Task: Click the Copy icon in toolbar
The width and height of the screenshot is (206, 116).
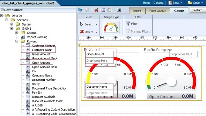Action: click(103, 10)
